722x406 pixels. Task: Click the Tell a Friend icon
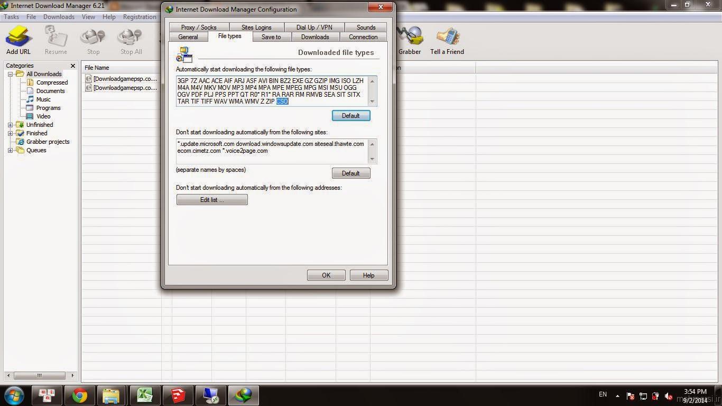[x=447, y=40]
